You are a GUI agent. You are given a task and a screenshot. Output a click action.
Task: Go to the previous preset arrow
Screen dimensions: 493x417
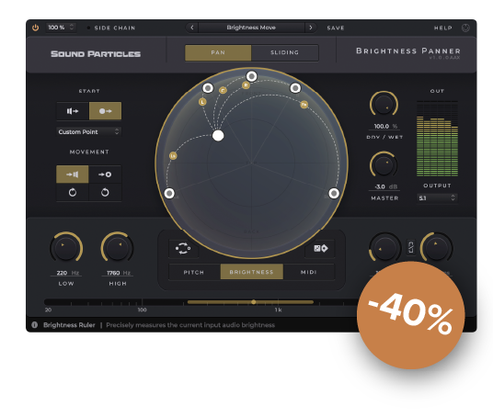pyautogui.click(x=192, y=28)
